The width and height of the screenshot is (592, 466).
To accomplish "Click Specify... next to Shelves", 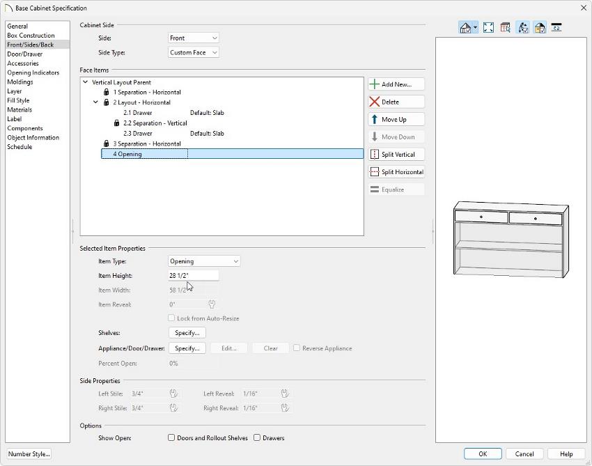I will click(187, 333).
